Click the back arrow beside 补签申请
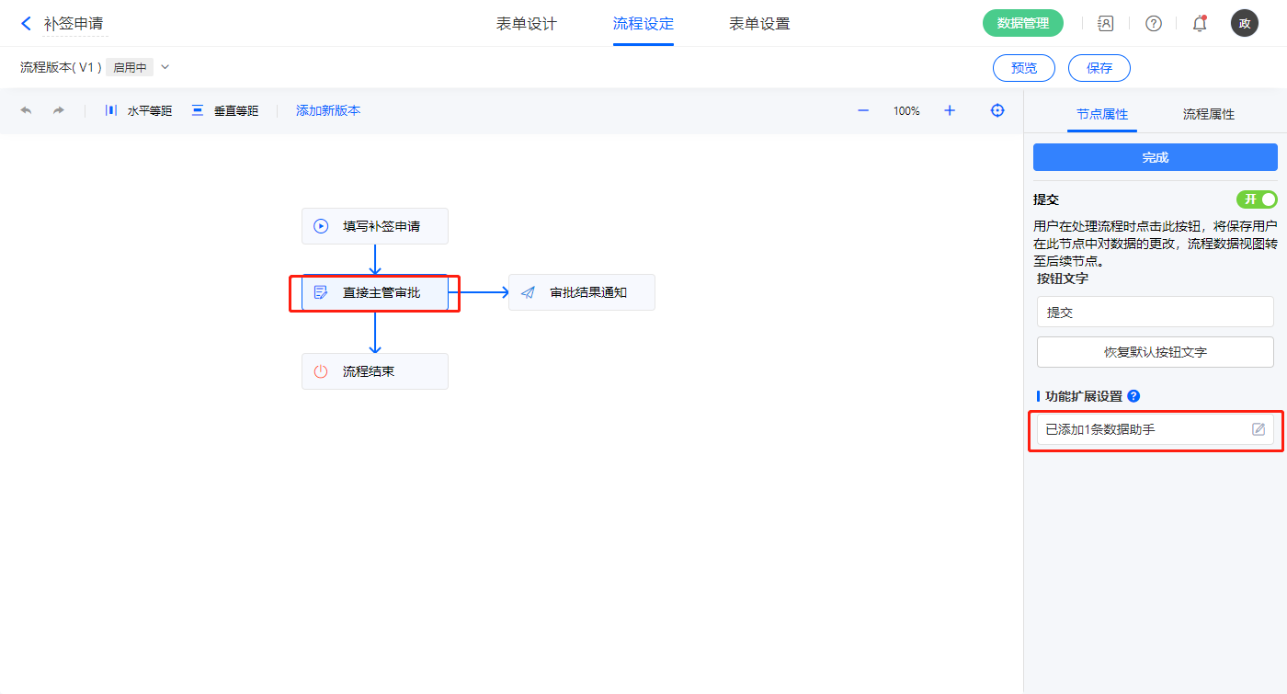Screen dimensions: 1287x694 (x=26, y=24)
